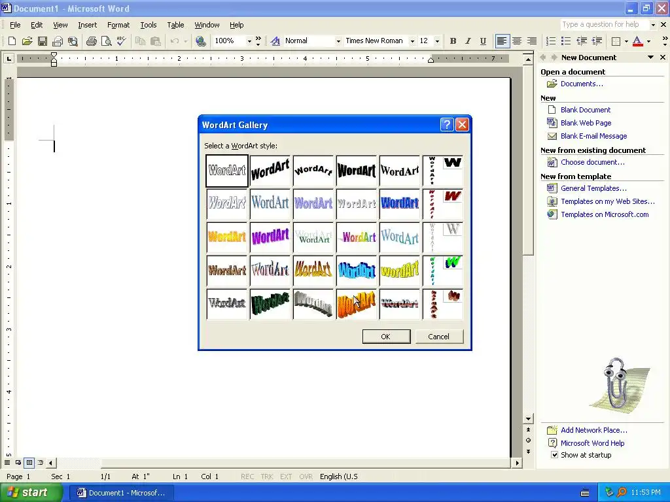The image size is (670, 502).
Task: Open the Edit menu
Action: tap(37, 25)
